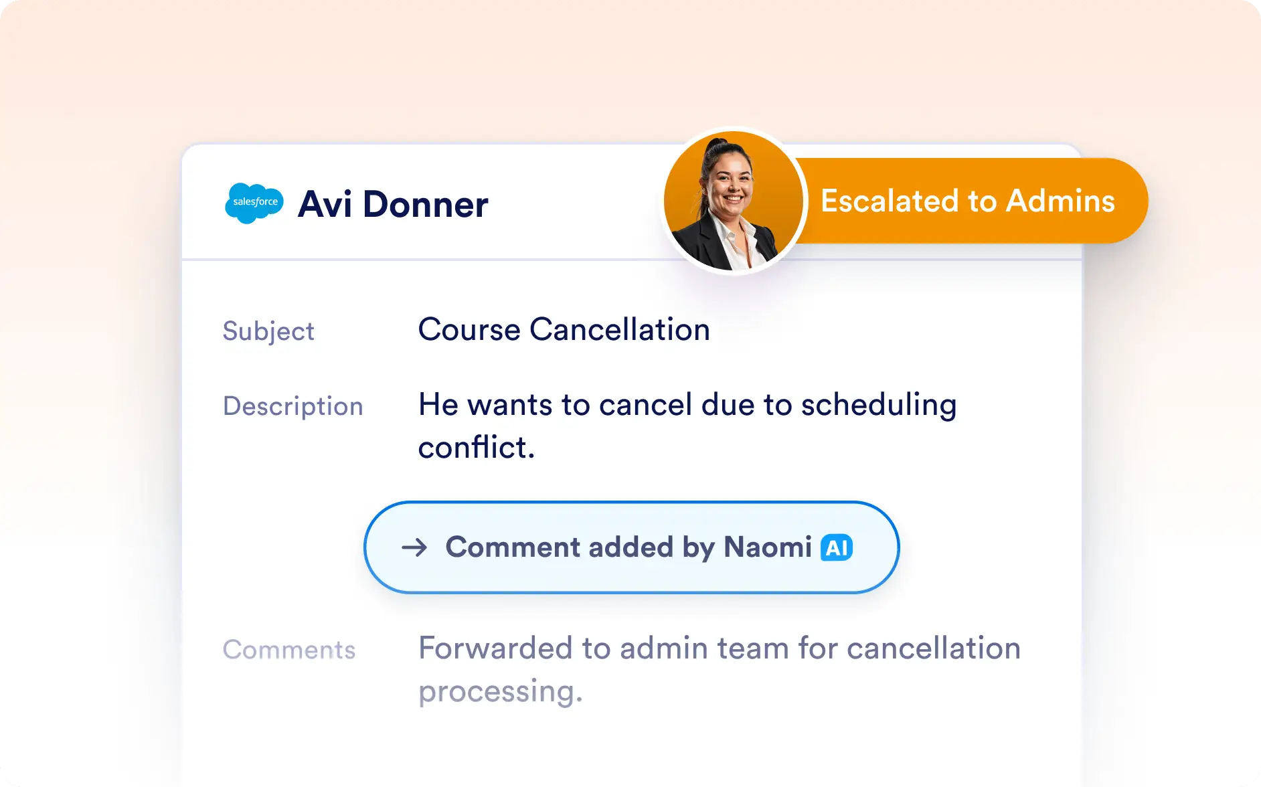The width and height of the screenshot is (1261, 787).
Task: Click the word Naomi in the pill
Action: [768, 547]
